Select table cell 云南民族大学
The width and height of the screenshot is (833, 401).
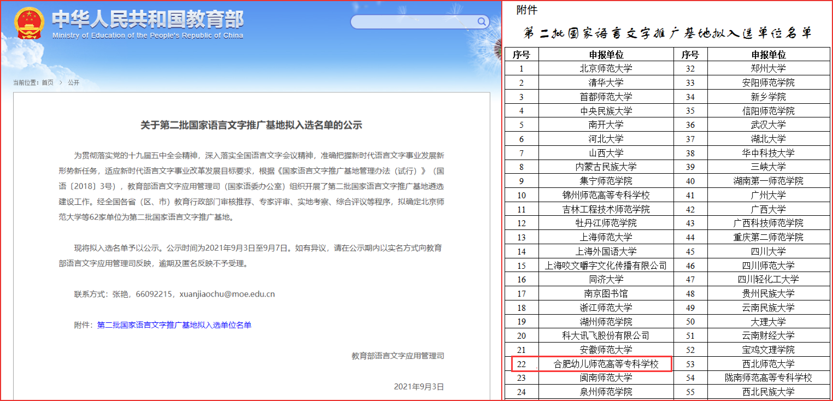point(769,308)
